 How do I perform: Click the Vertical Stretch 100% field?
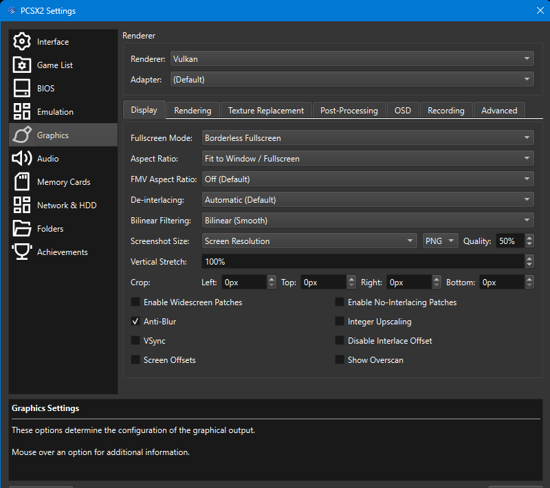pos(364,262)
